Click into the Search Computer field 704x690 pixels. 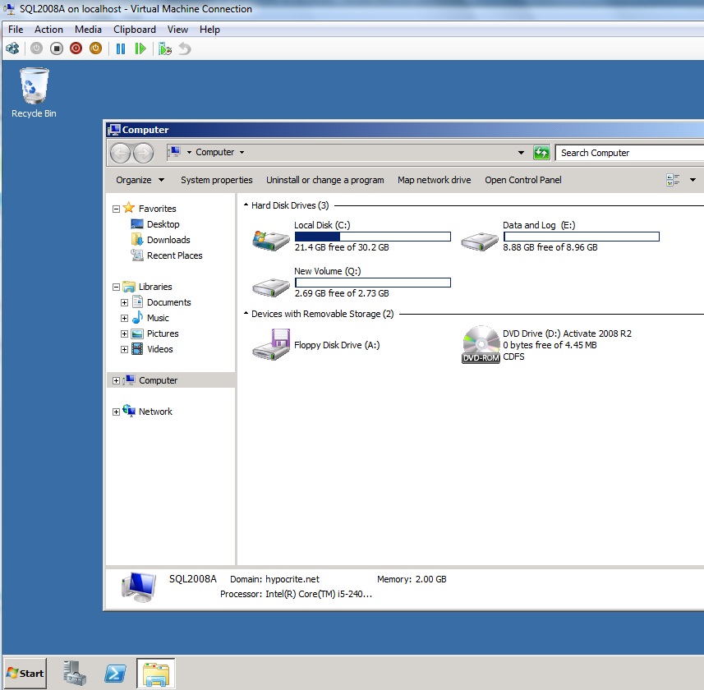pyautogui.click(x=629, y=153)
